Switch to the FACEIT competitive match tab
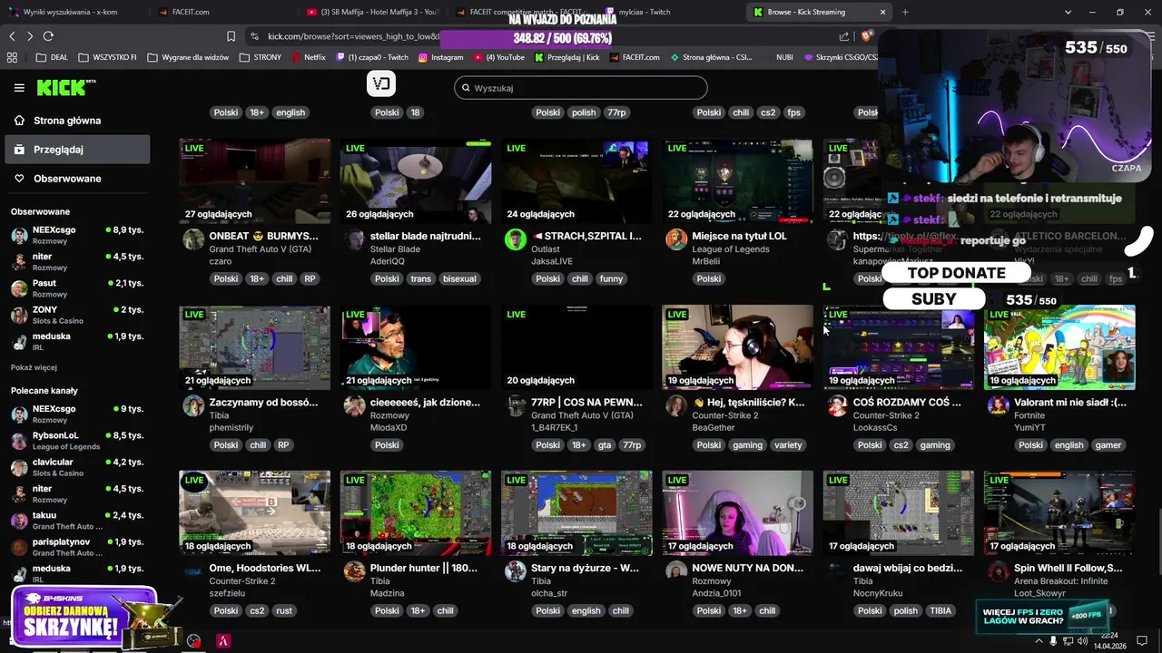The image size is (1162, 653). pyautogui.click(x=520, y=12)
